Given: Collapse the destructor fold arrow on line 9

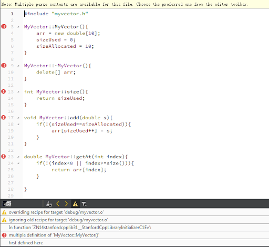Looking at the screenshot, I should pyautogui.click(x=18, y=66).
